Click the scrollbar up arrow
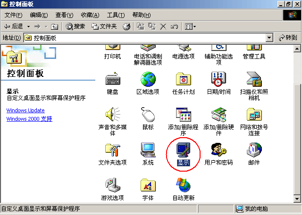302x215 pixels. (297, 49)
